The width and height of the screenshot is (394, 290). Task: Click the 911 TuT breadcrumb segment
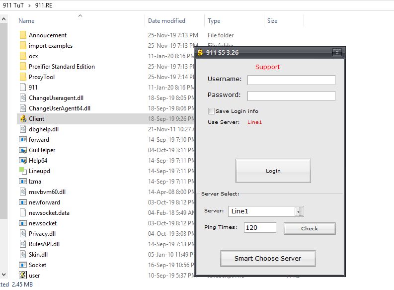(x=13, y=5)
